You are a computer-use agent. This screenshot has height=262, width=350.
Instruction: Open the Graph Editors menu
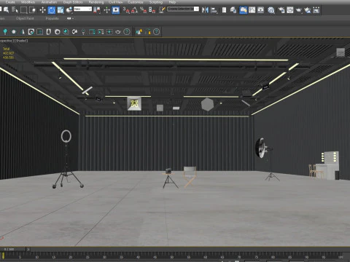[x=73, y=2]
